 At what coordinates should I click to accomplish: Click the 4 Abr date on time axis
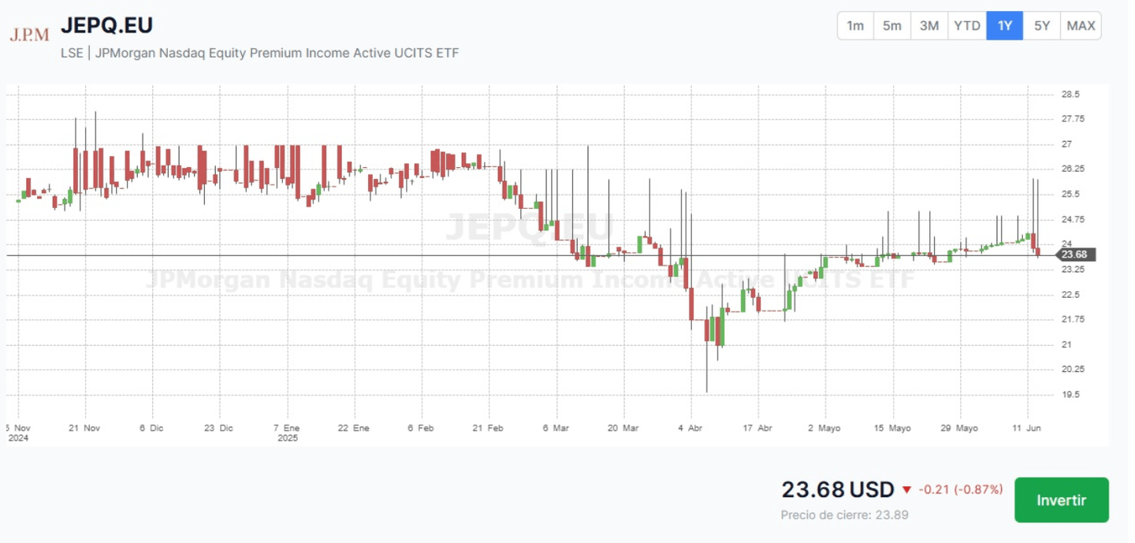click(690, 428)
